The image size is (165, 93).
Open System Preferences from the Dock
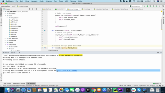click(x=110, y=90)
